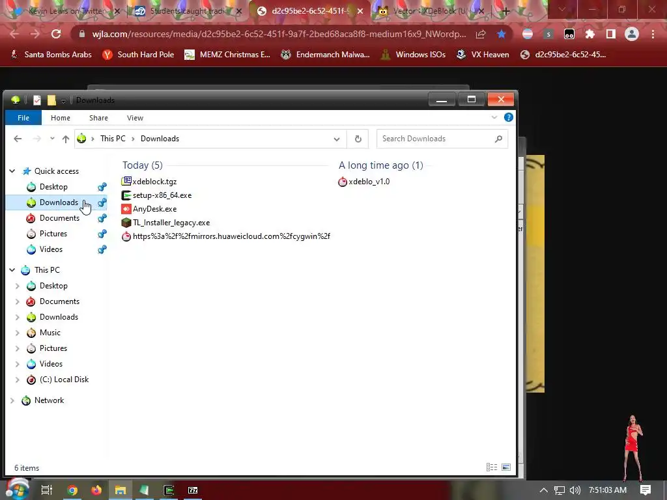Collapse the Quick access tree
Image resolution: width=667 pixels, height=500 pixels.
coord(12,171)
